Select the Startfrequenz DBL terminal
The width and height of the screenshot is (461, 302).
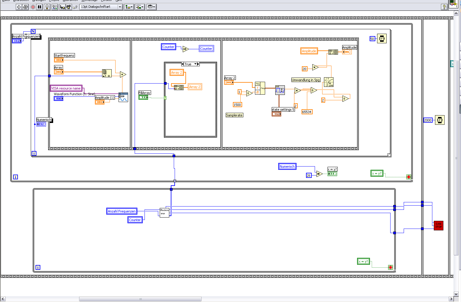59,60
